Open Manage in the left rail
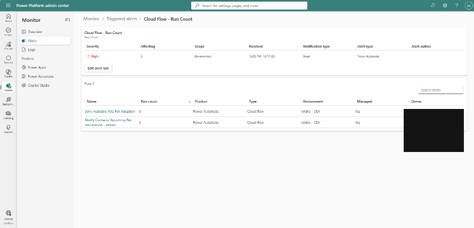The width and height of the screenshot is (474, 228). pos(9,46)
